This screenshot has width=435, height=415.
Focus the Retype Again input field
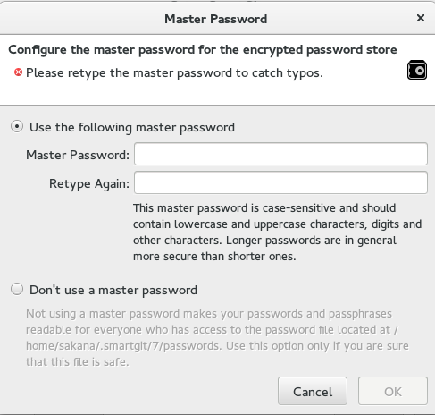pos(280,182)
